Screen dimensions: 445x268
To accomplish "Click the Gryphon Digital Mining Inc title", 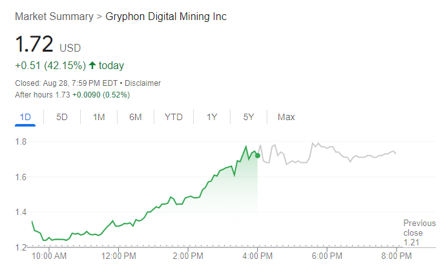I will [x=166, y=16].
